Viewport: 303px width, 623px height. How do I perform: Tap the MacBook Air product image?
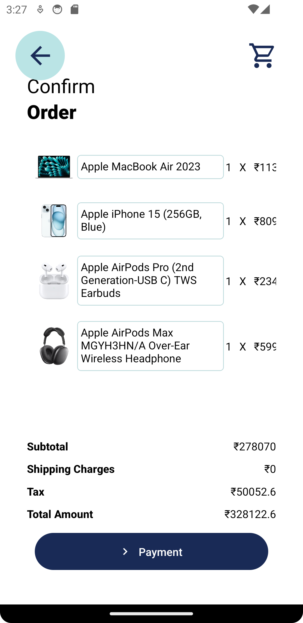tap(54, 167)
